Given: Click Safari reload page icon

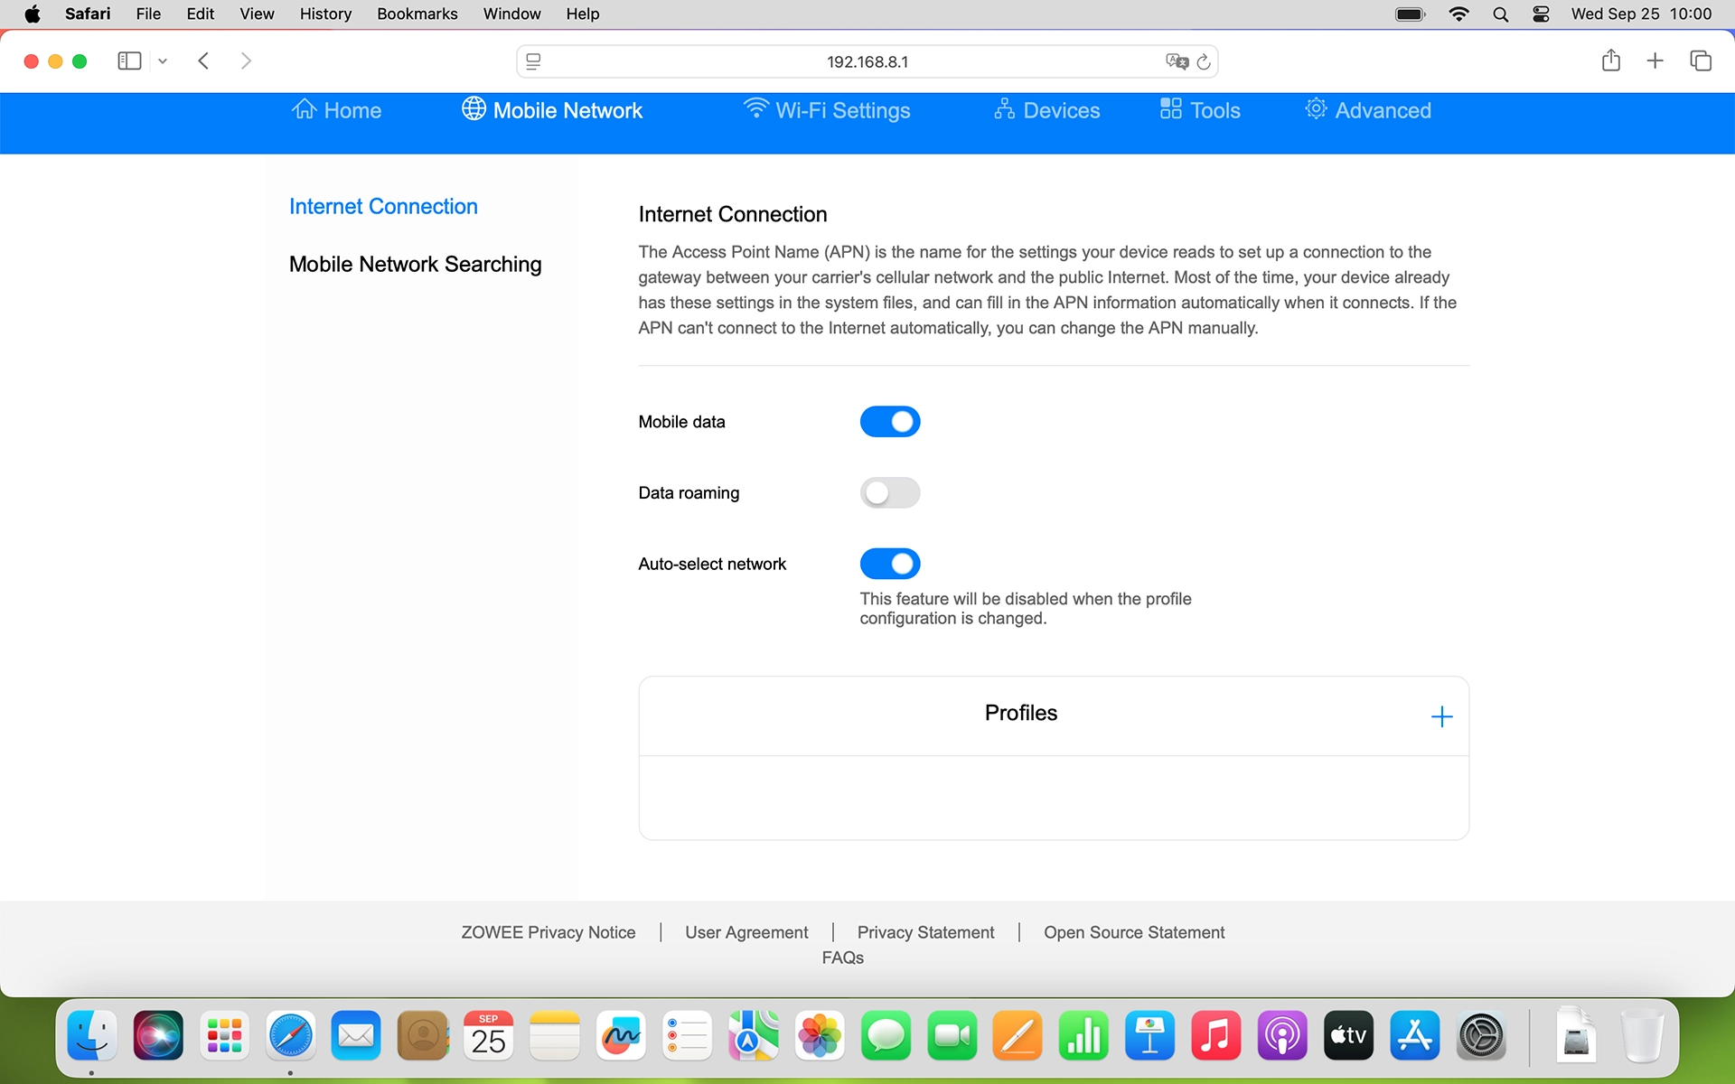Looking at the screenshot, I should [1204, 61].
